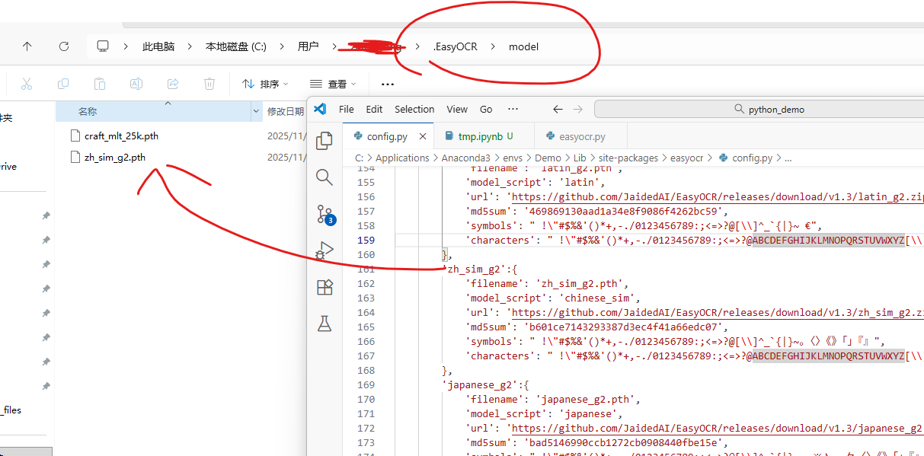The width and height of the screenshot is (924, 456).
Task: Open Source Control view with 3 badge
Action: coord(325,215)
